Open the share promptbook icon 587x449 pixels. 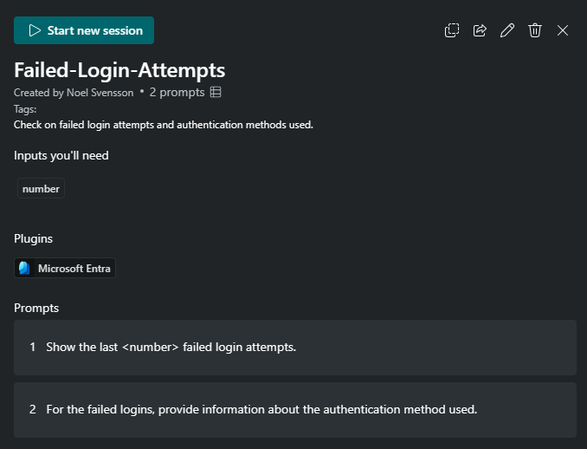pos(480,30)
